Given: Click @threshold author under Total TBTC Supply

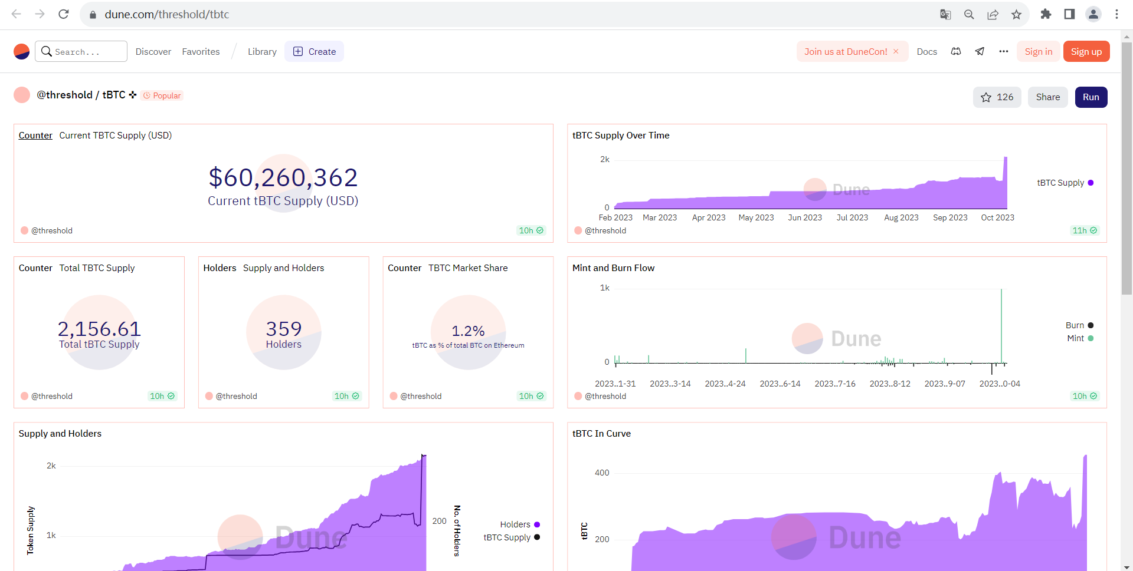Looking at the screenshot, I should pyautogui.click(x=52, y=396).
